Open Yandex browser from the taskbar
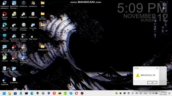172x96 pixels. click(x=54, y=93)
